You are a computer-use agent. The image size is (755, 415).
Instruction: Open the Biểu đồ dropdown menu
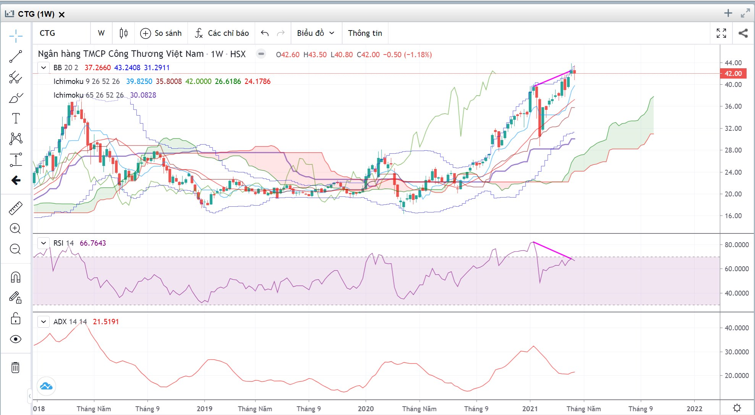[316, 33]
